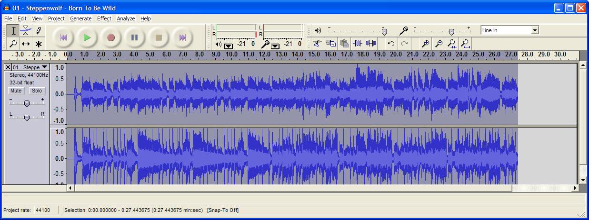This screenshot has width=589, height=220.
Task: Open the View menu
Action: pos(37,18)
